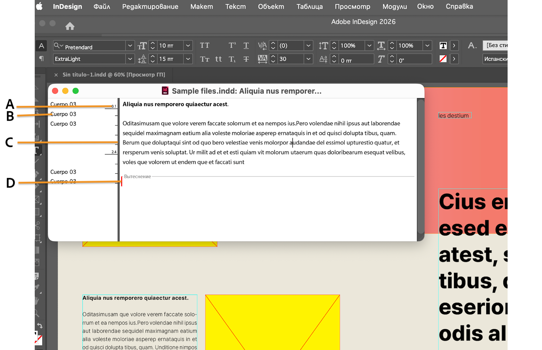Open the 10 пт font size dropdown
The width and height of the screenshot is (542, 350).
(x=188, y=46)
